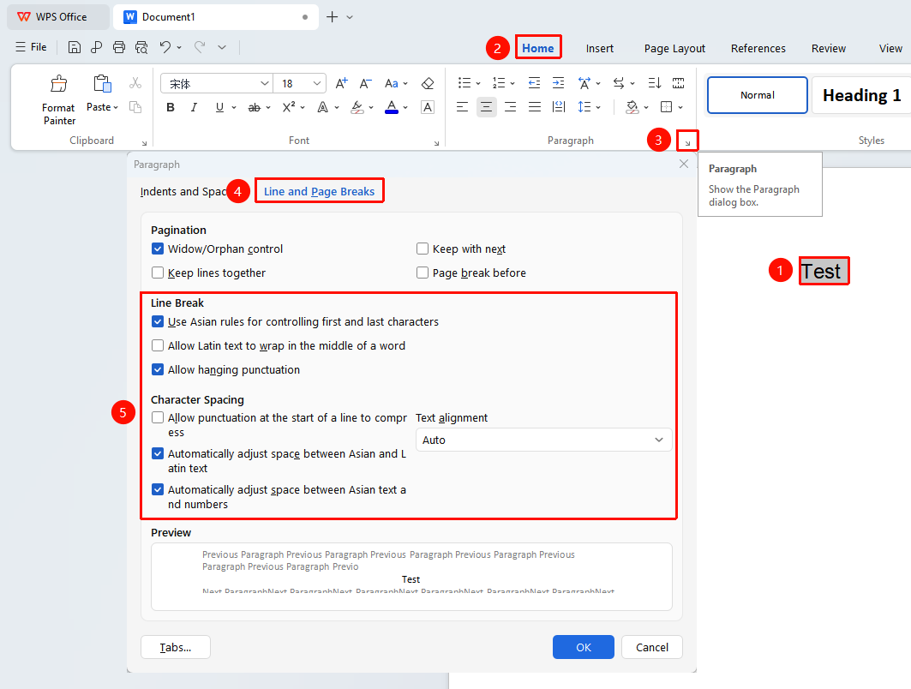
Task: Click the Increase Indent icon
Action: (x=558, y=83)
